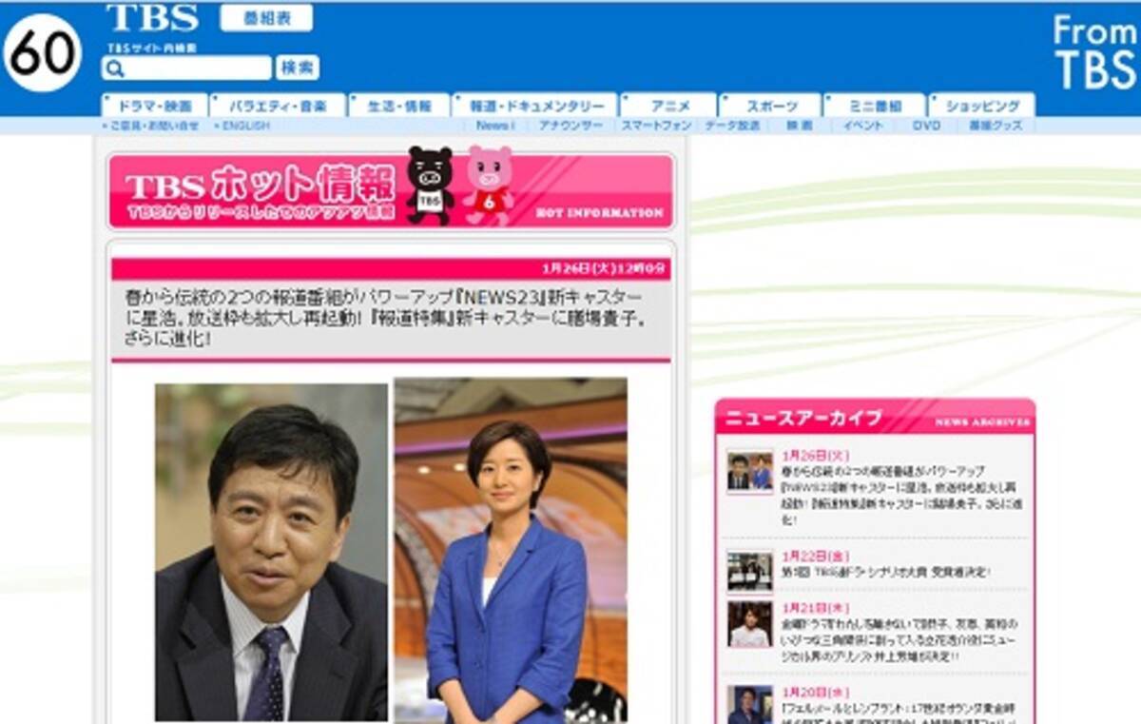Click the TBSホット情報 banner
Viewport: 1141px width, 724px height.
coord(391,190)
